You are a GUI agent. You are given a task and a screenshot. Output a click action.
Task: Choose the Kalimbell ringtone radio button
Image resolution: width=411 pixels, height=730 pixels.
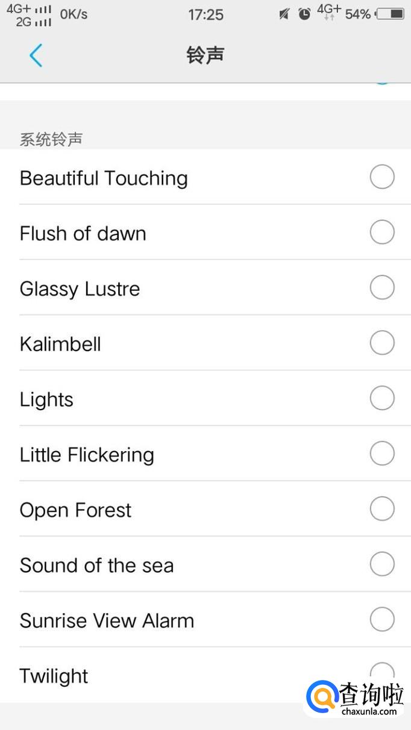[382, 343]
